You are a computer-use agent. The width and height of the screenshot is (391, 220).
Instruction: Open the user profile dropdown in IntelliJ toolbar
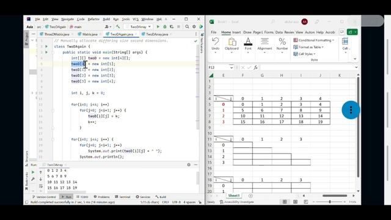[108, 27]
